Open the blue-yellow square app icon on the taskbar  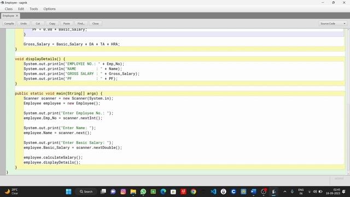coord(243,192)
